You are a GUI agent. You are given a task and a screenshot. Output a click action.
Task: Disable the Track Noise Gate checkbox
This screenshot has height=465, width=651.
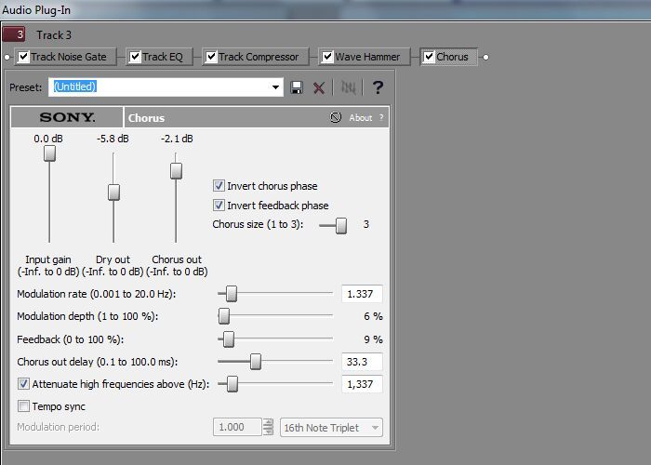(22, 57)
